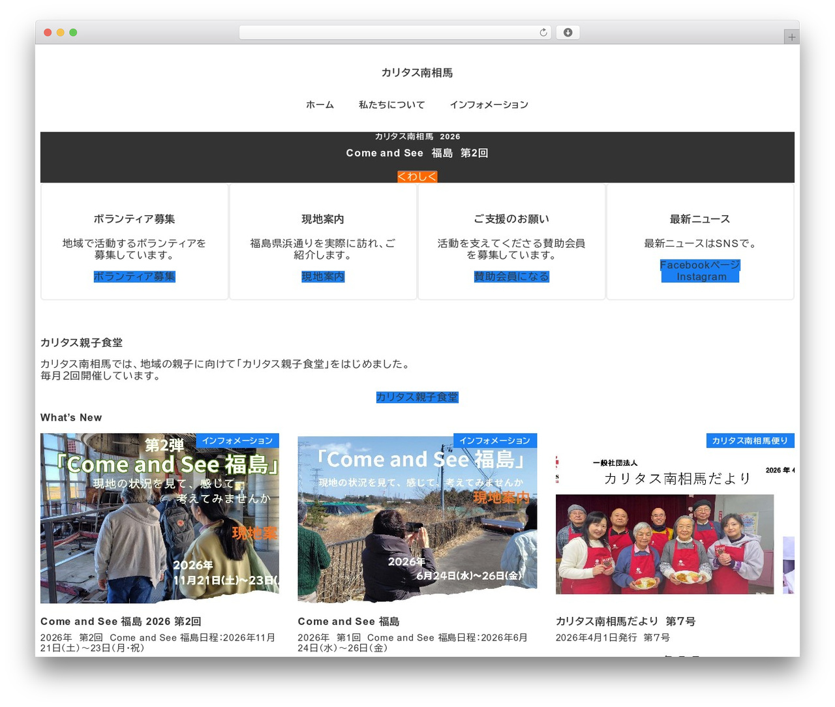835x707 pixels.
Task: Open the 私たちについて menu item
Action: (391, 104)
